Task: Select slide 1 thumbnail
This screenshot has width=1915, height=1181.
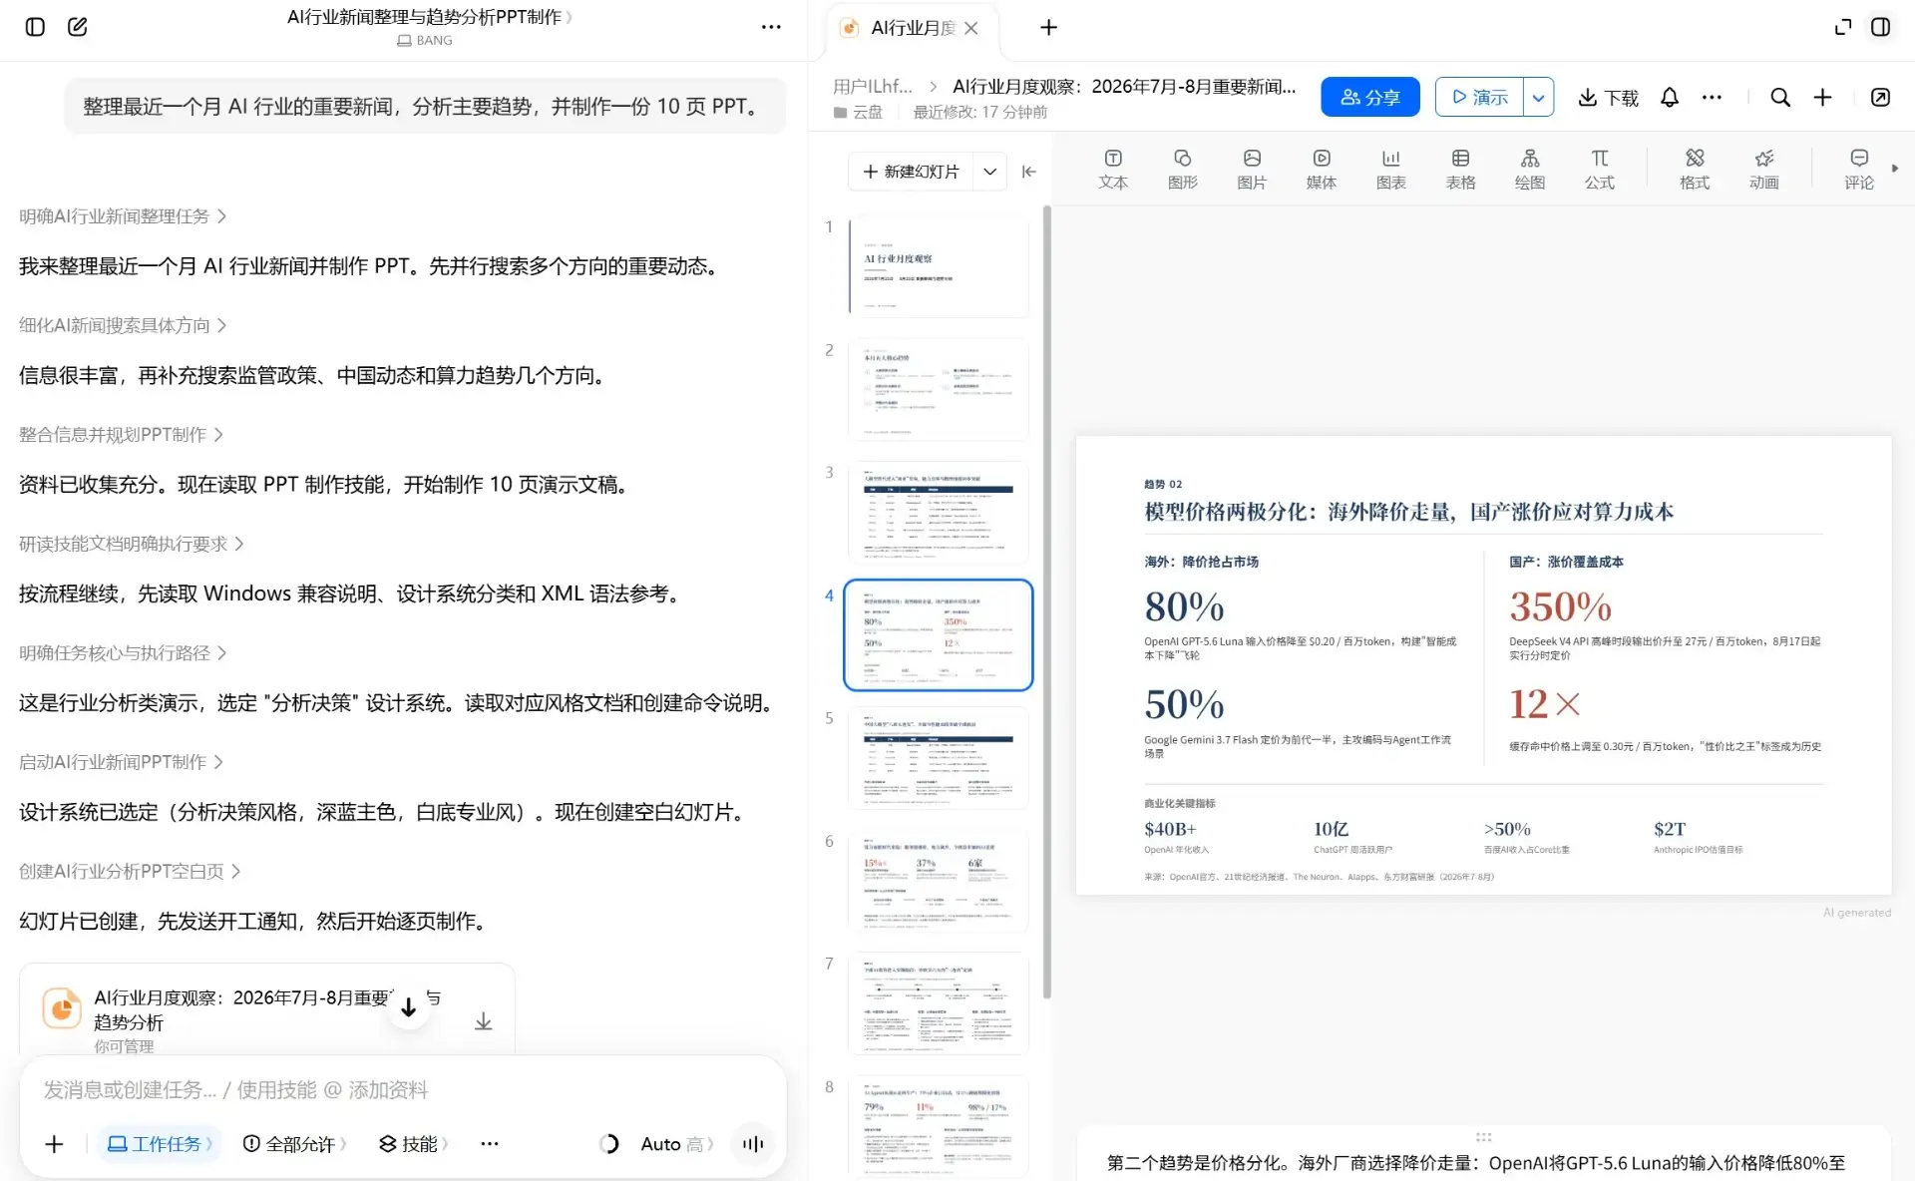Action: pos(939,267)
